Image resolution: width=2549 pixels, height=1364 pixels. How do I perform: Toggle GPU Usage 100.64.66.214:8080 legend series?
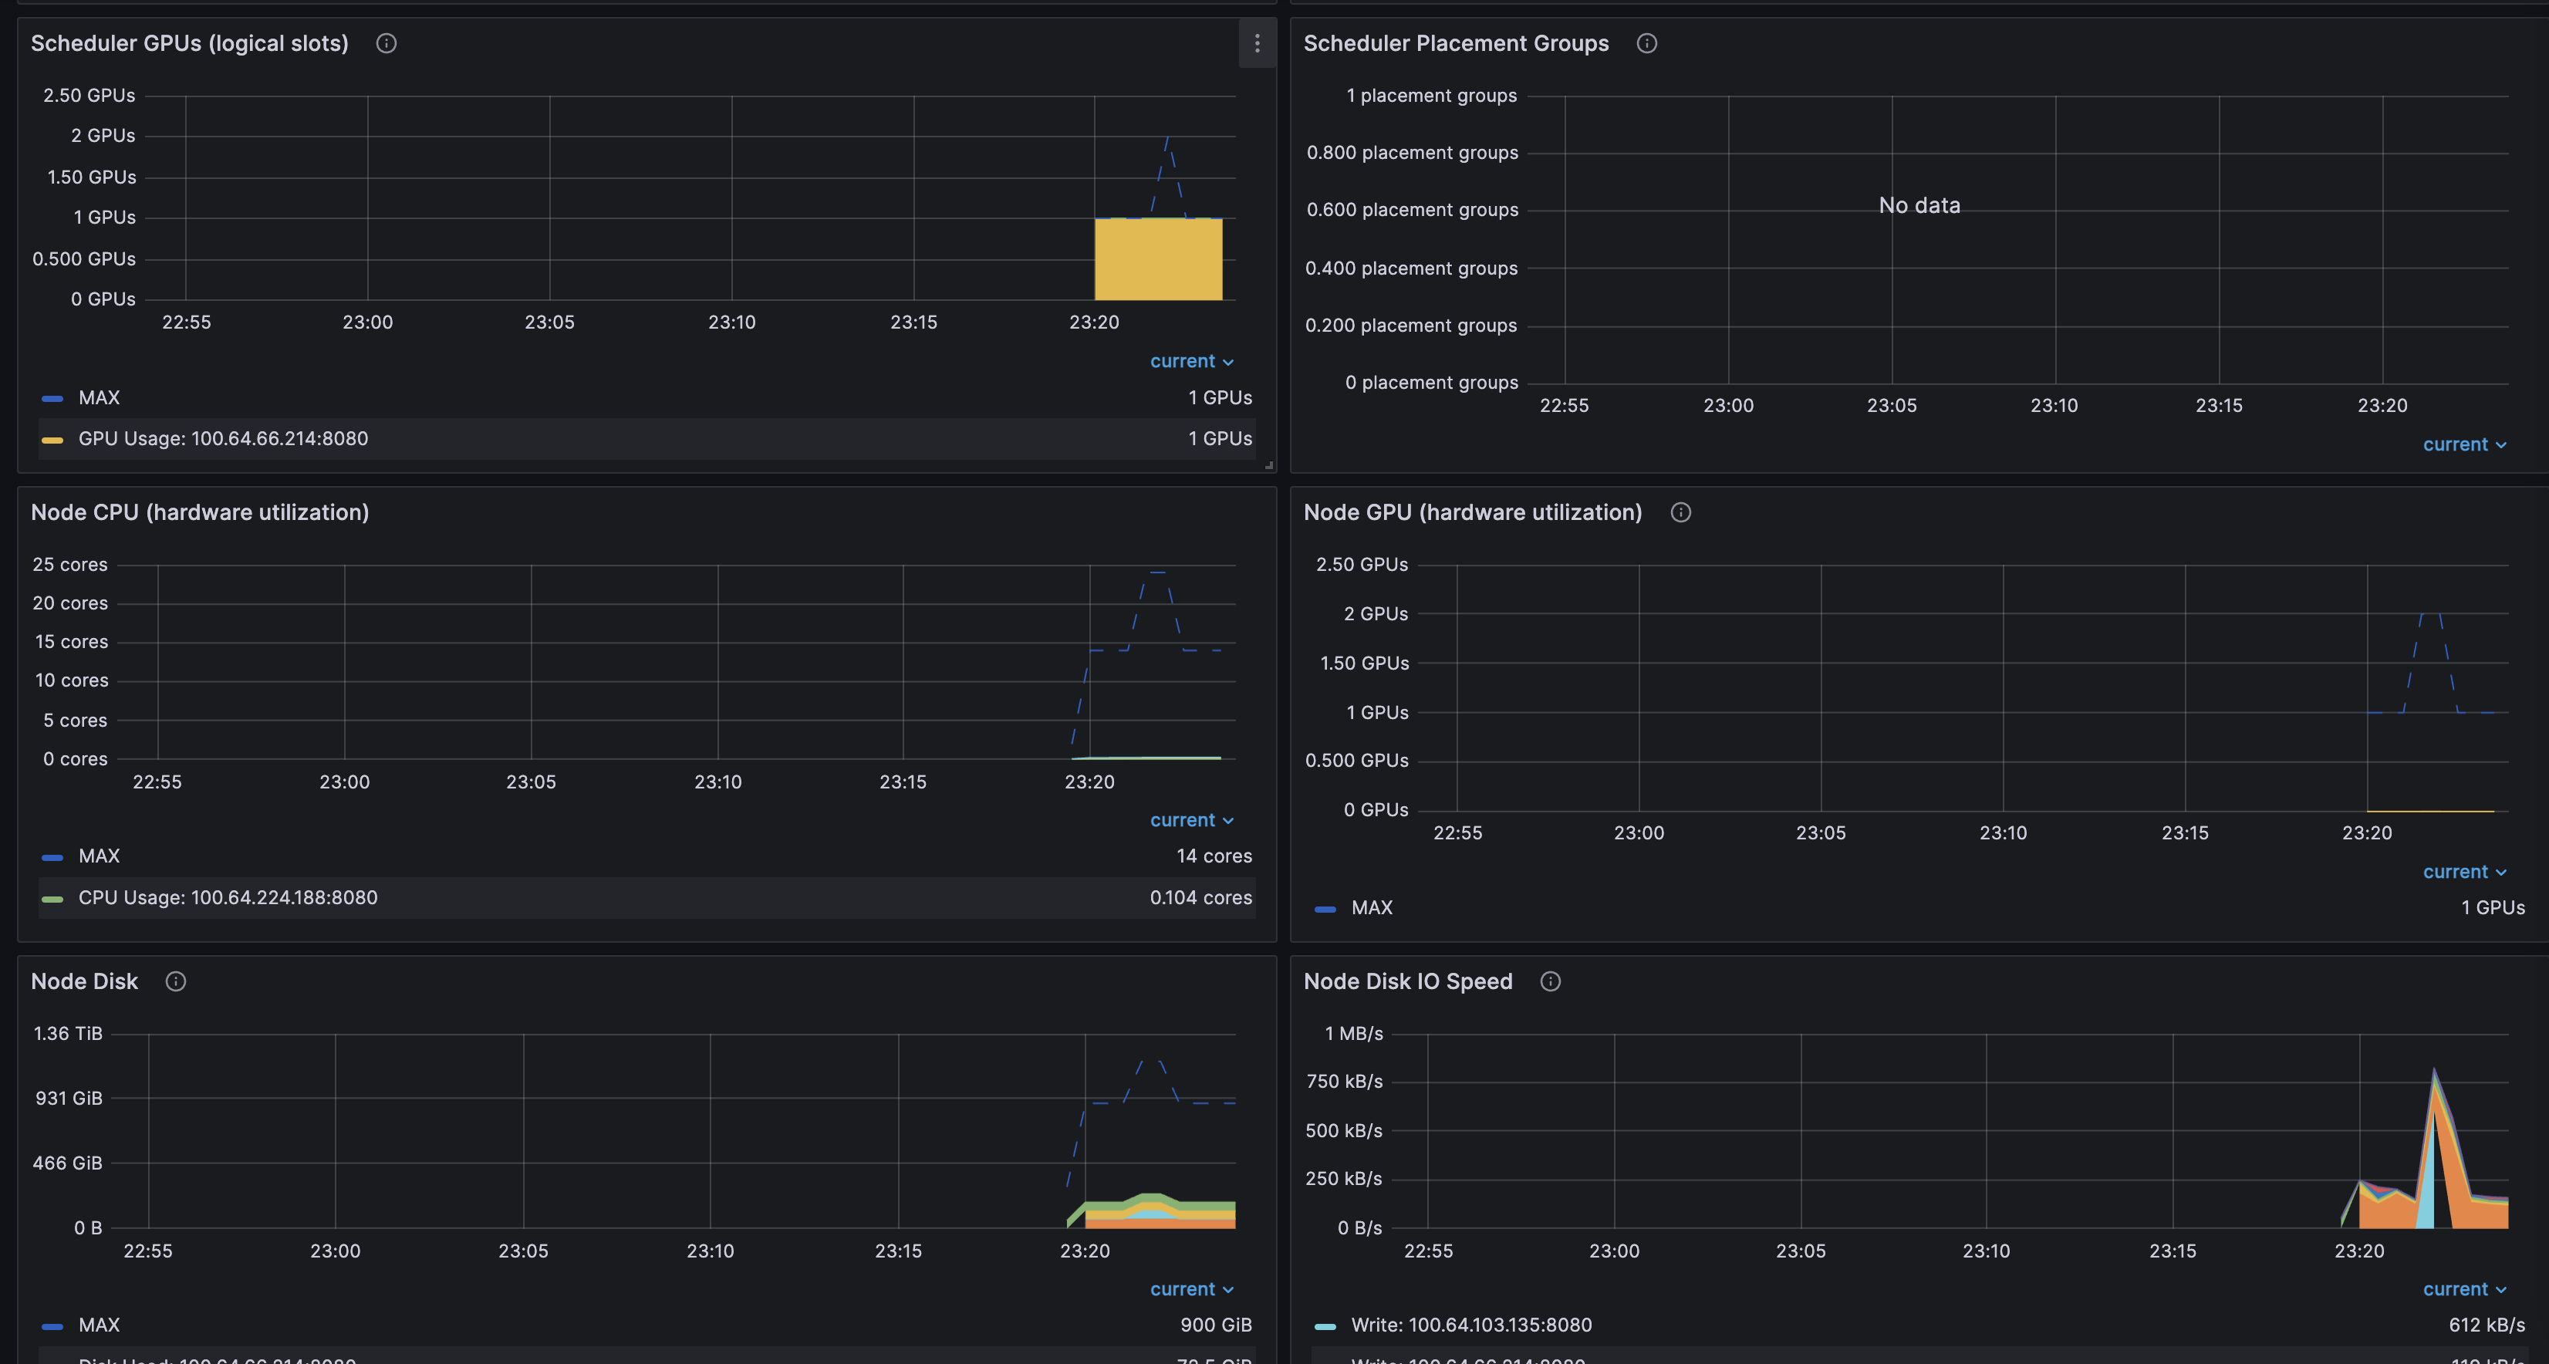[223, 438]
